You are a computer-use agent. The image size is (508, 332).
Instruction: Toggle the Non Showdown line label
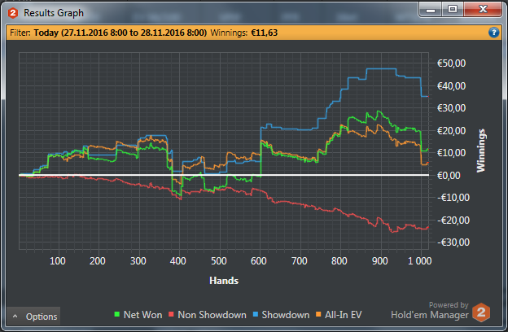(212, 316)
